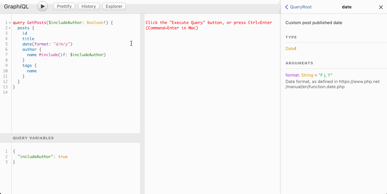387x194 pixels.
Task: Click the author field in the query
Action: pyautogui.click(x=29, y=49)
